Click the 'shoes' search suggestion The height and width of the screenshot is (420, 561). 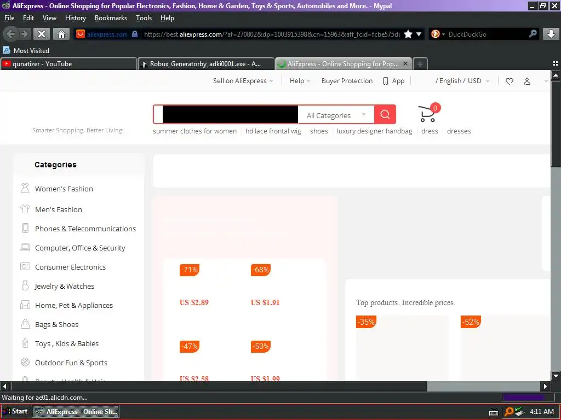[319, 131]
